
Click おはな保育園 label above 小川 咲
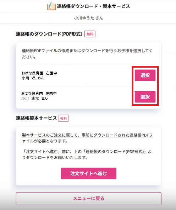click(32, 73)
